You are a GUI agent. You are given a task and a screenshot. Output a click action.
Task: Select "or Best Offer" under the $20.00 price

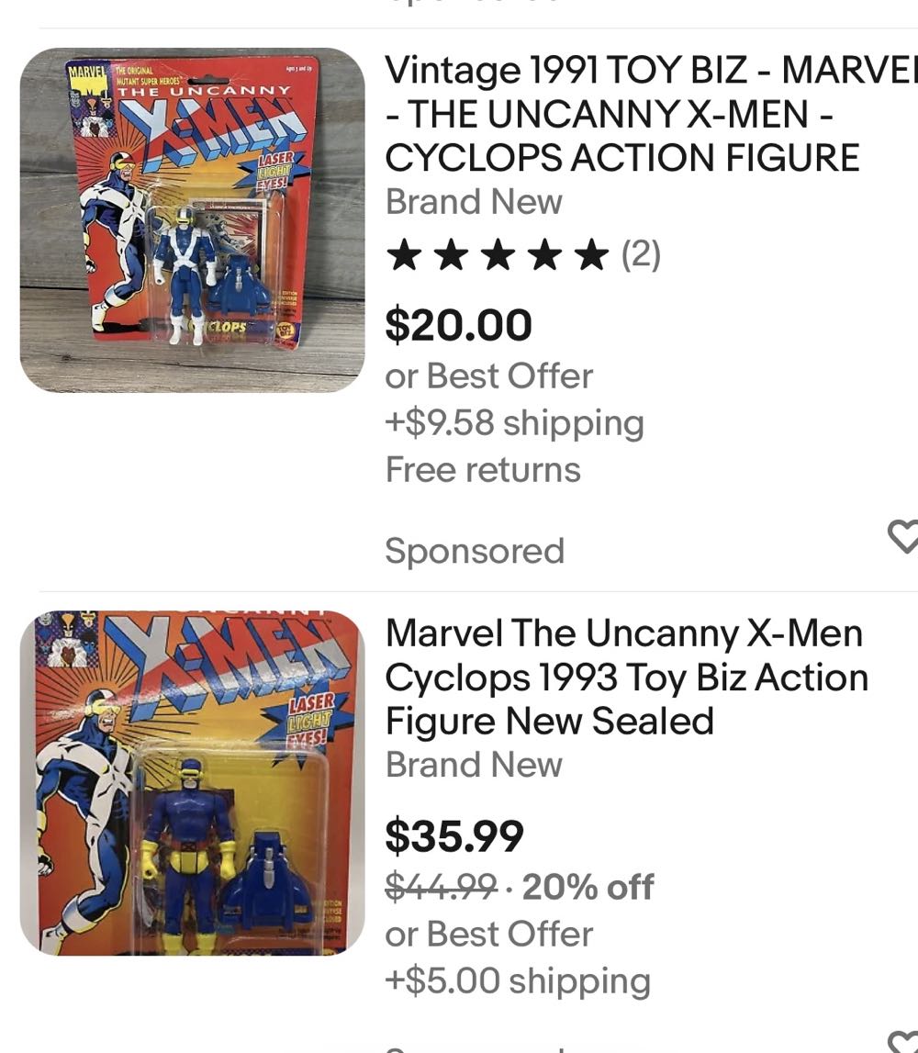tap(488, 375)
